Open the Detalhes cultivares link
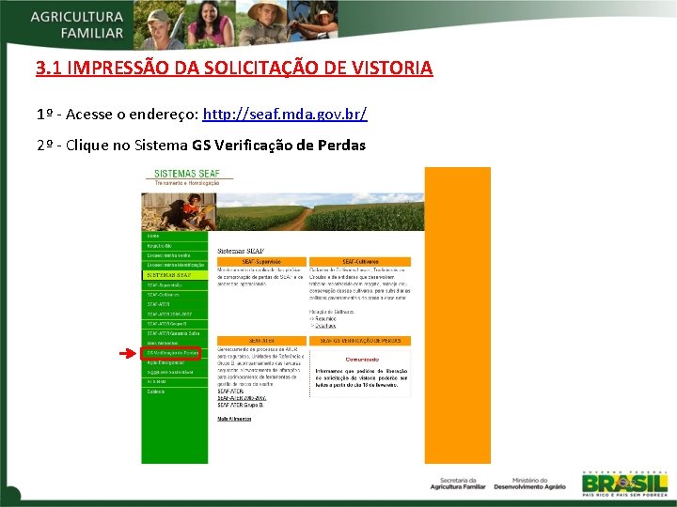The image size is (677, 507). click(x=325, y=326)
